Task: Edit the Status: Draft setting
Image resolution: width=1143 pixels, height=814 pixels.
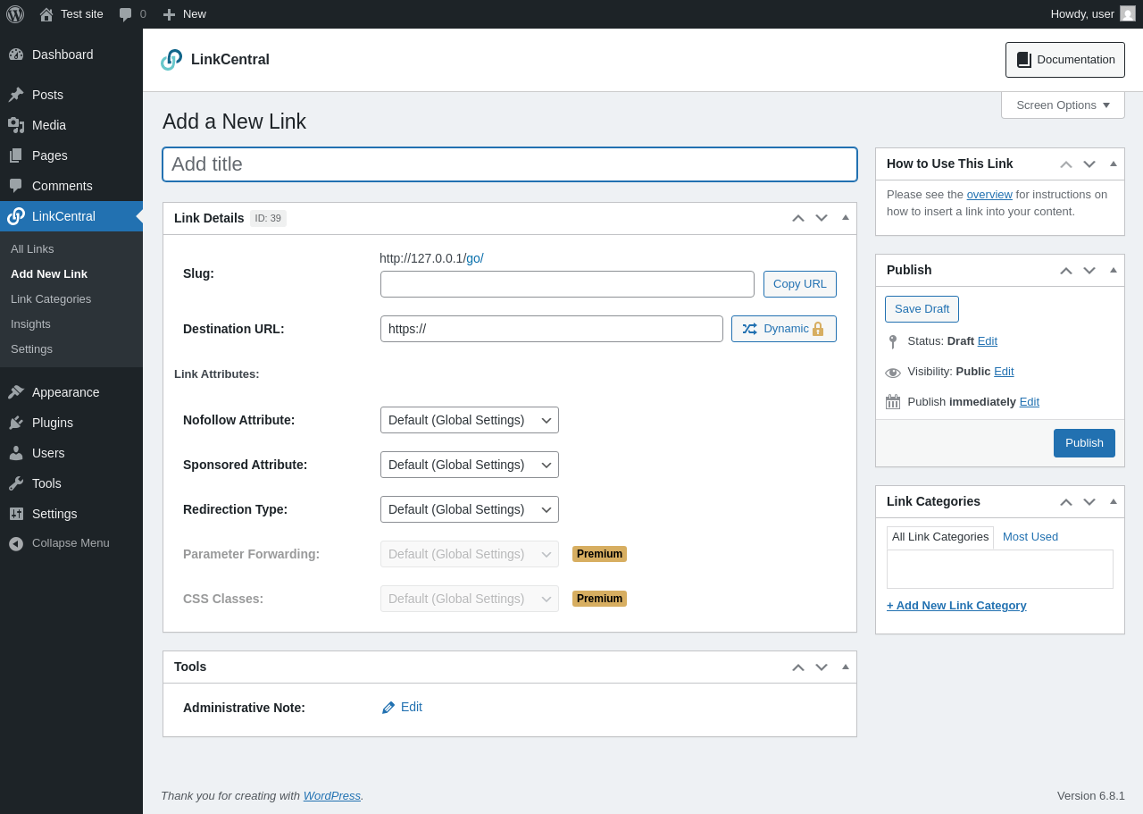Action: pyautogui.click(x=988, y=340)
